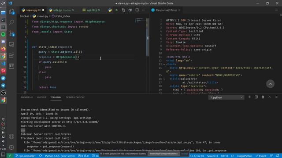Open OBS Studio from the dock
The image size is (282, 158).
coord(3,93)
